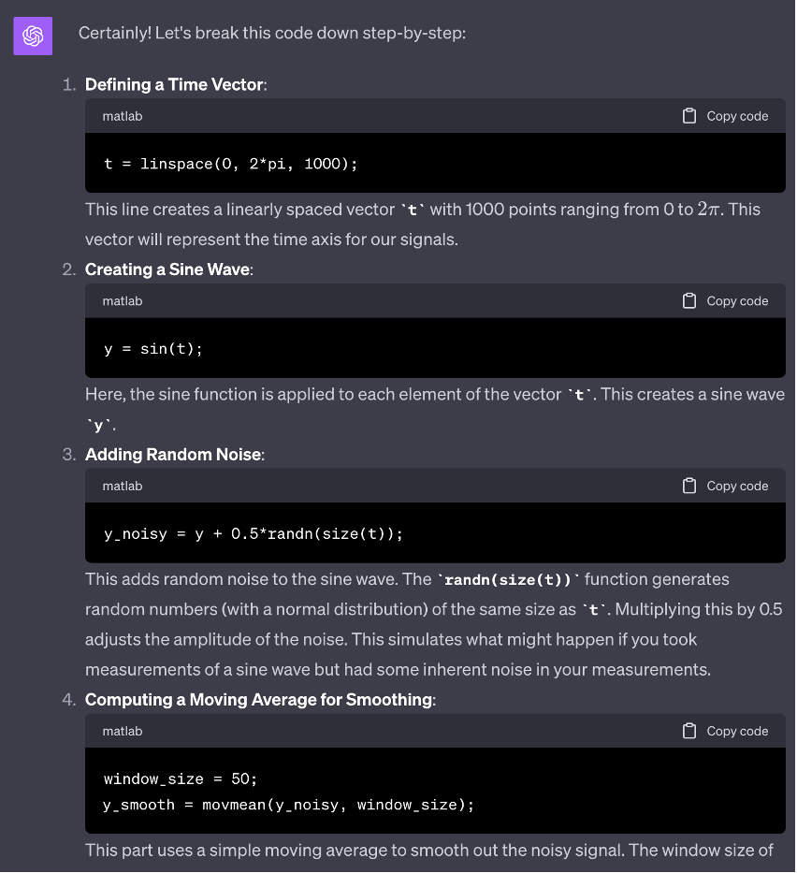Click the 'Adding Random Noise' heading
Screen dimensions: 797x873
pyautogui.click(x=173, y=455)
